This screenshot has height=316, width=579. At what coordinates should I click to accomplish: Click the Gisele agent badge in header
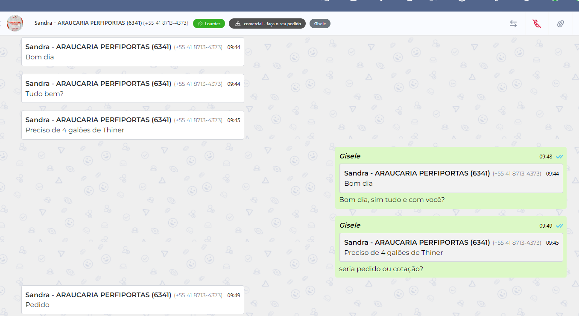[320, 24]
